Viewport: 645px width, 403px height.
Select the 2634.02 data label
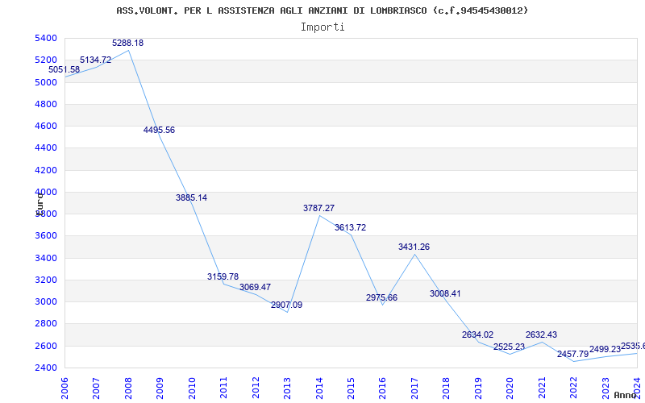pyautogui.click(x=477, y=335)
